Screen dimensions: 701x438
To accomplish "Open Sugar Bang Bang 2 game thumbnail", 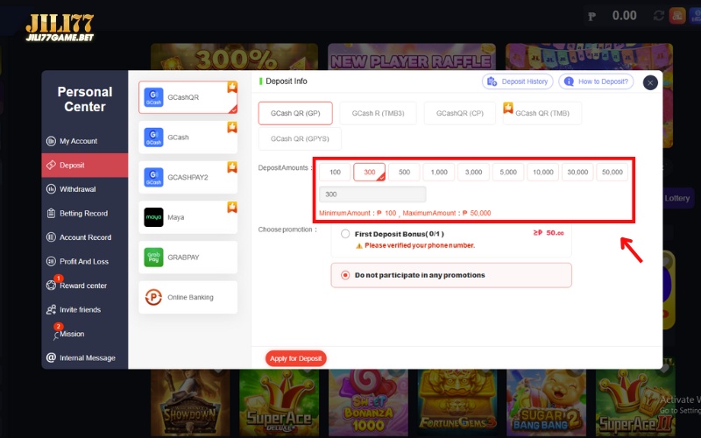I will click(546, 401).
